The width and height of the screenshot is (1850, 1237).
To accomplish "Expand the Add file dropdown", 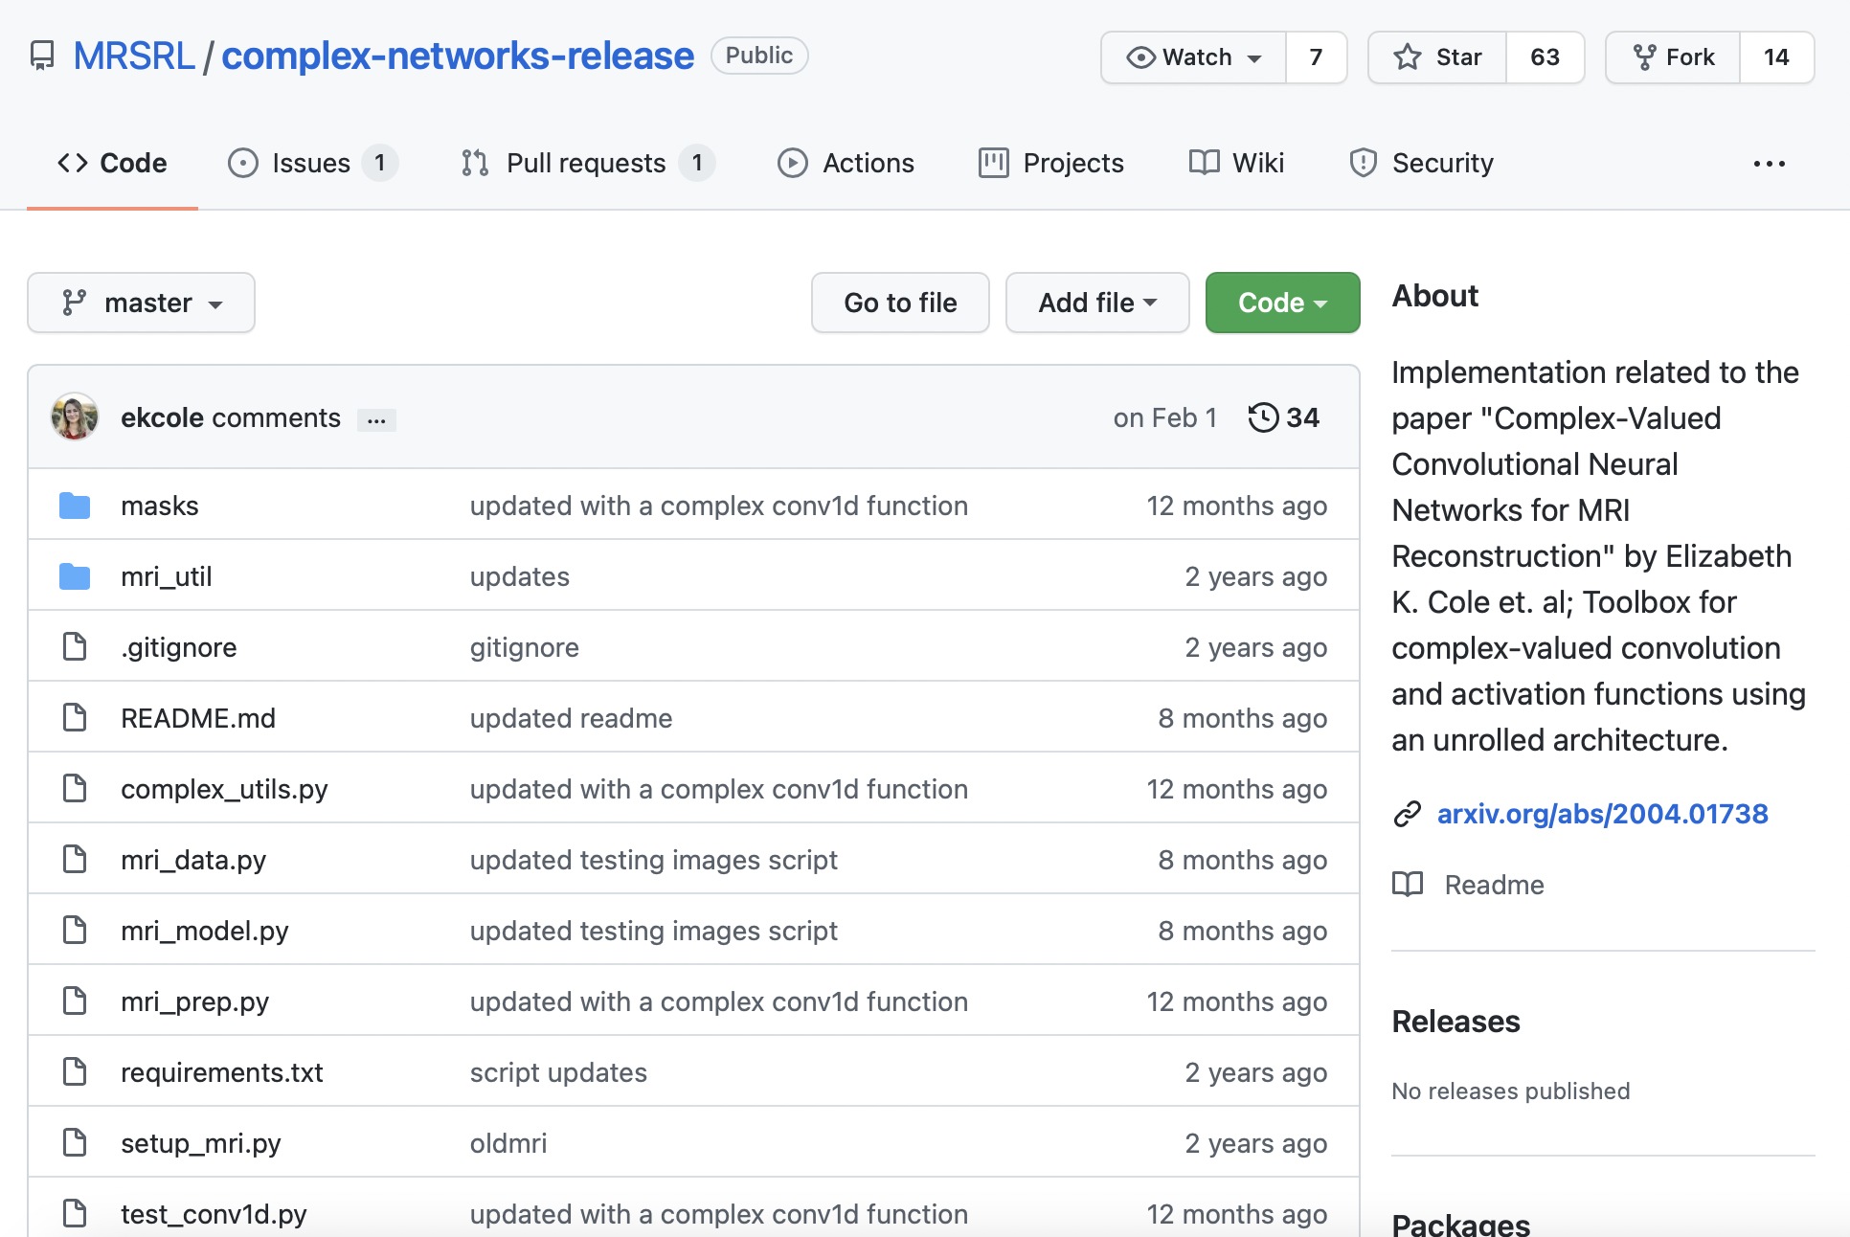I will [1097, 303].
